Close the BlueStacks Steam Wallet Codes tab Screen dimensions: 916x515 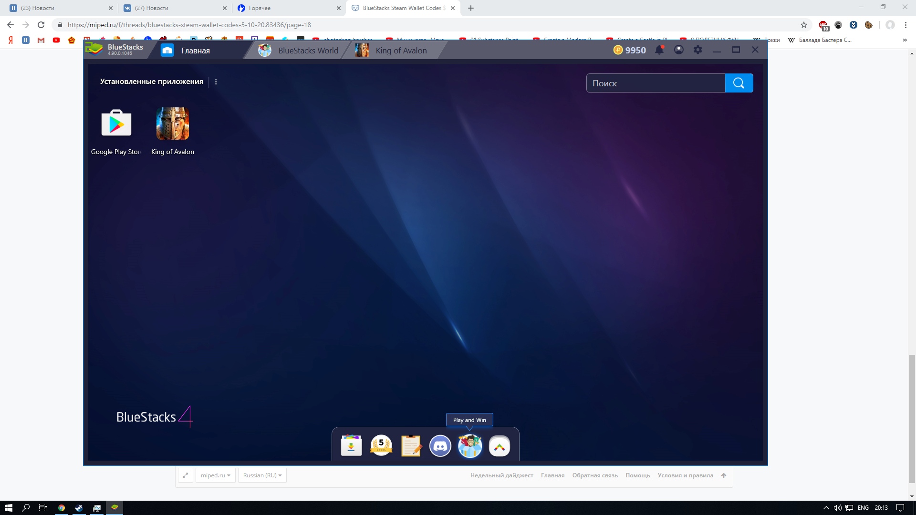(453, 8)
